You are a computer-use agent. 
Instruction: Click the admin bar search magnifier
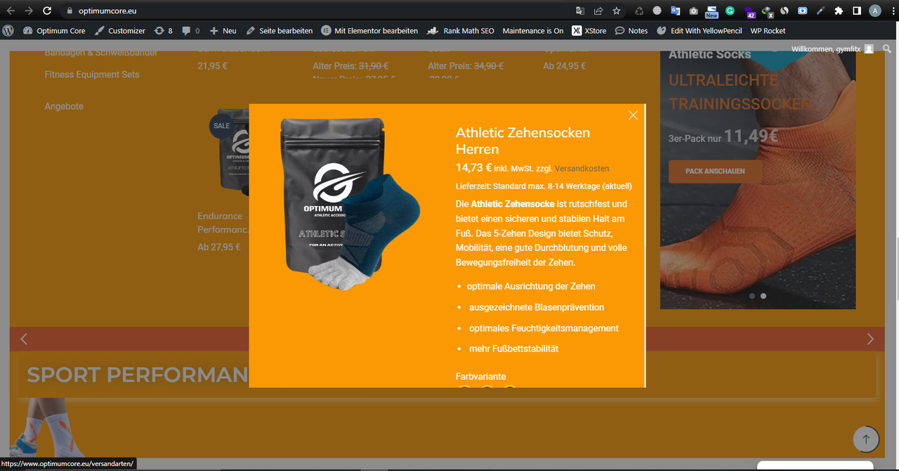pos(888,49)
